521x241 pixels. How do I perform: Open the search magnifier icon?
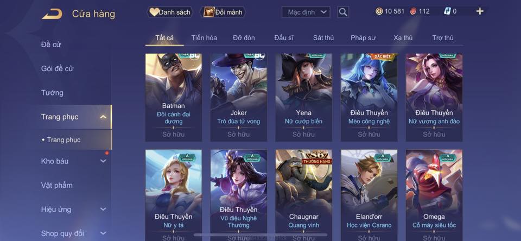coord(343,12)
